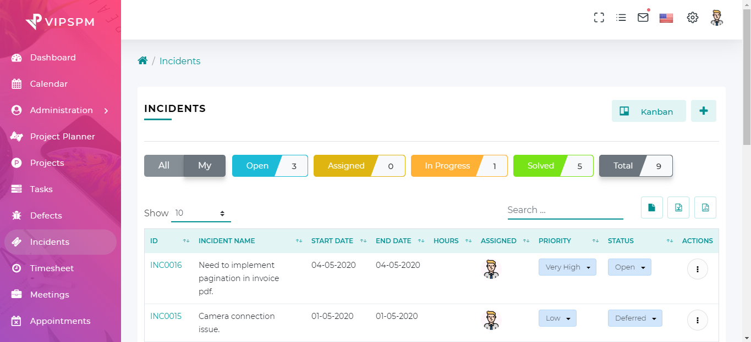Switch to the All incidents toggle
This screenshot has height=342, width=751.
[164, 166]
